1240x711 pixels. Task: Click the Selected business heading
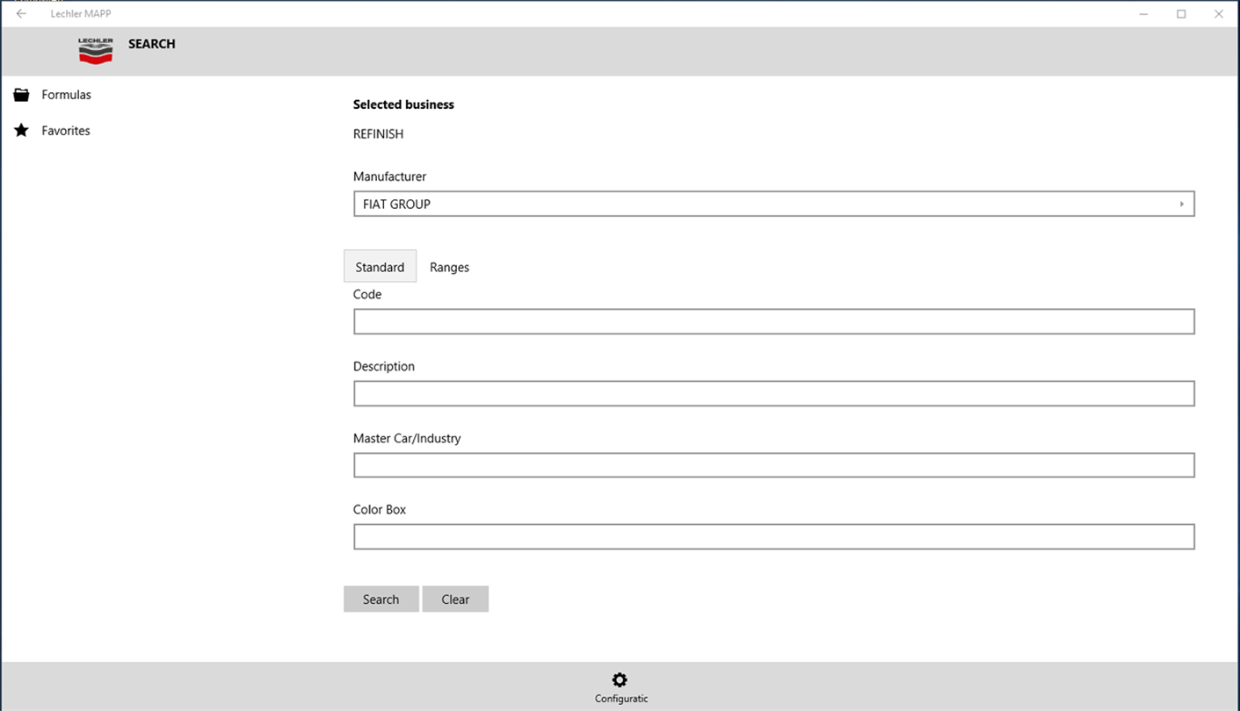[403, 104]
